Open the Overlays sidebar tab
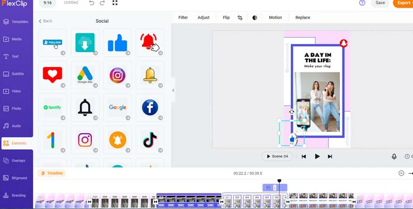This screenshot has height=209, width=413. (x=17, y=161)
